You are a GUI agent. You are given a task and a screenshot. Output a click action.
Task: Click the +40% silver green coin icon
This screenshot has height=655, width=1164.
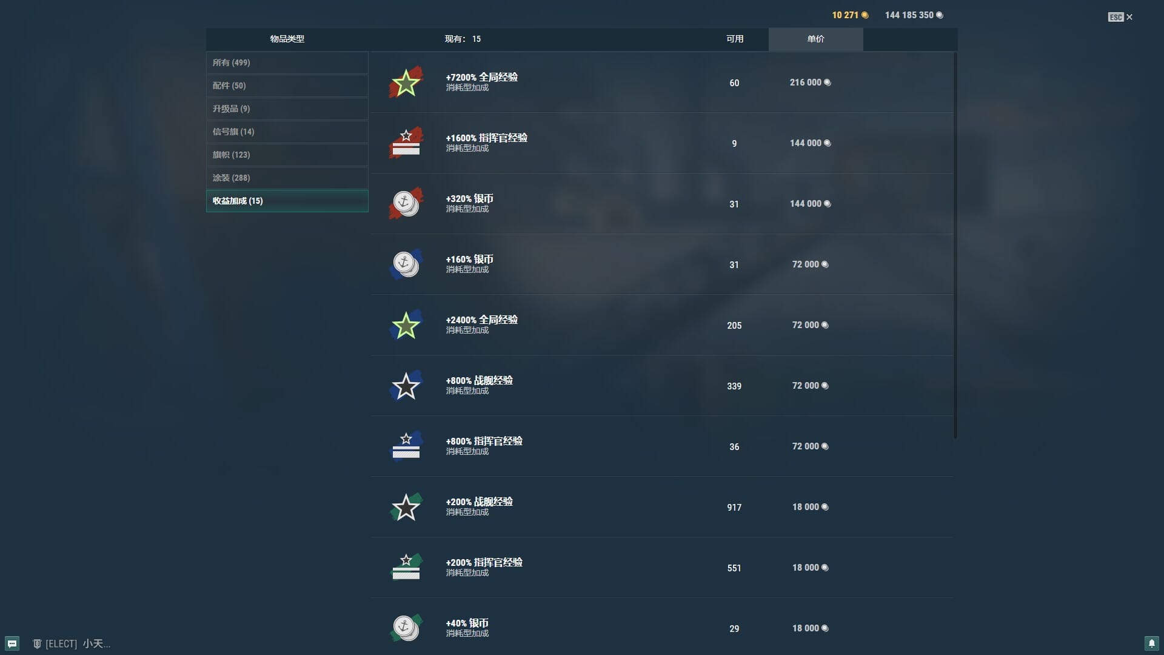coord(406,628)
